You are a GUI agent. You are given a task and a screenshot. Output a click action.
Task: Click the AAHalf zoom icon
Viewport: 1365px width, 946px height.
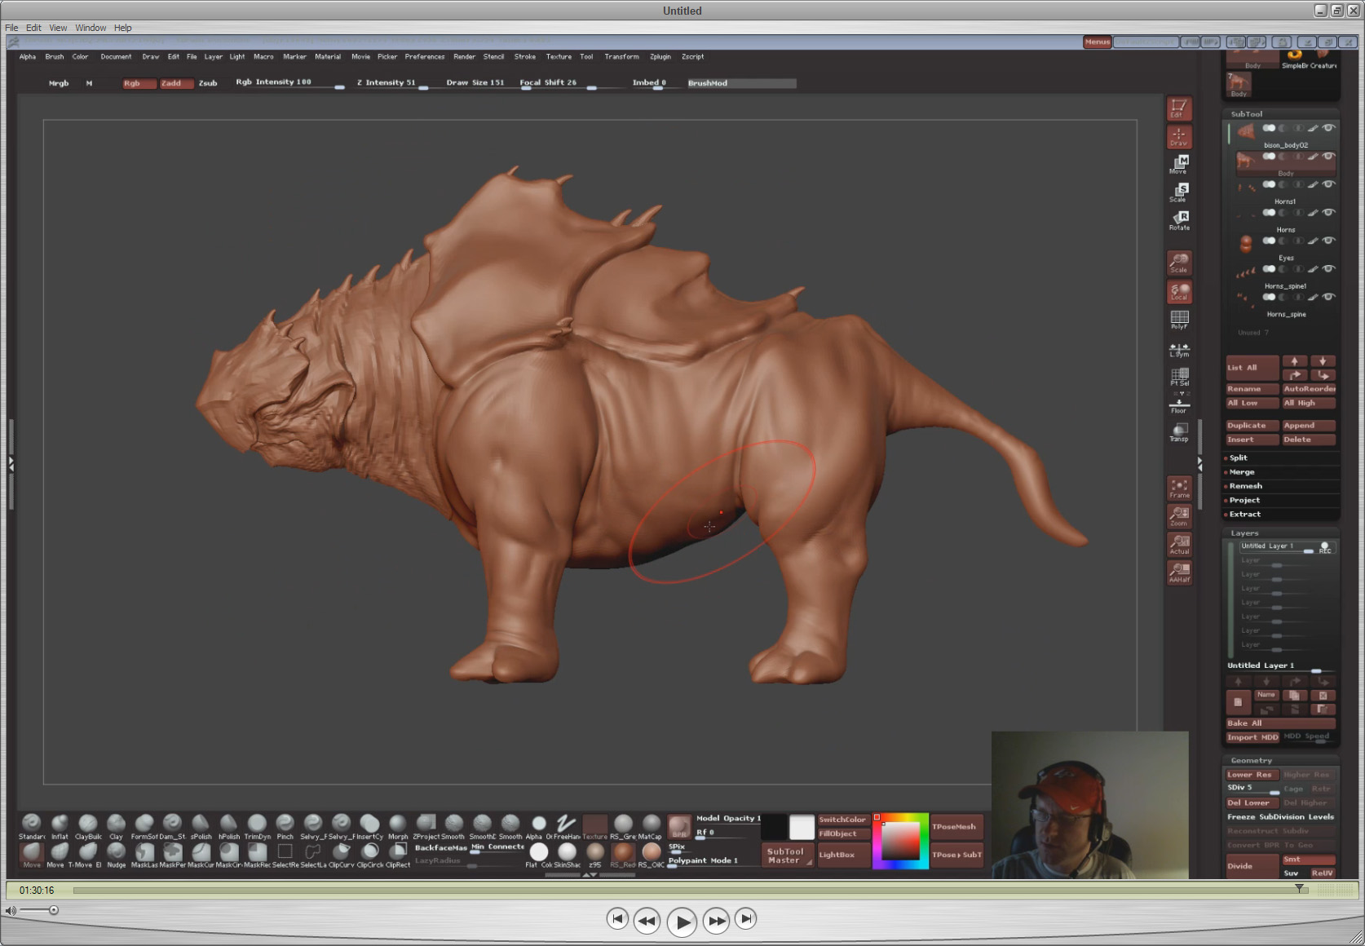click(x=1179, y=572)
